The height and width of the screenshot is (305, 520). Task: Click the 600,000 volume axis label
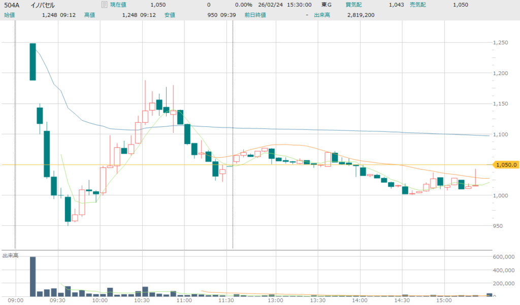point(504,257)
